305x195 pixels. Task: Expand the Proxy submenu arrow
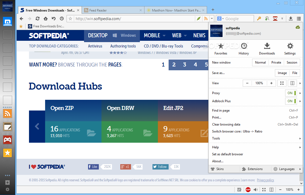pyautogui.click(x=300, y=93)
